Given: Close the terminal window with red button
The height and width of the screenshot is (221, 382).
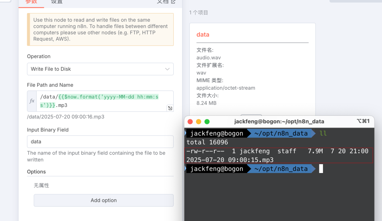Looking at the screenshot, I should [190, 122].
